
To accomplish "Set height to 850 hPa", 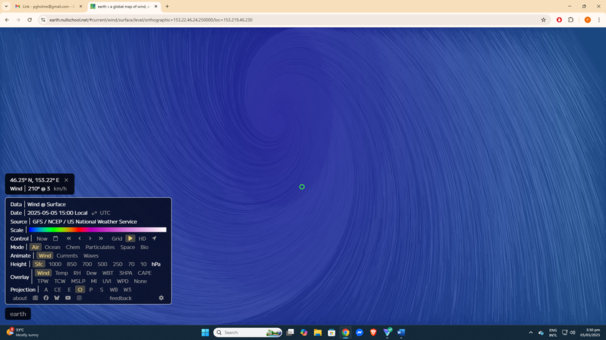I will coord(71,264).
